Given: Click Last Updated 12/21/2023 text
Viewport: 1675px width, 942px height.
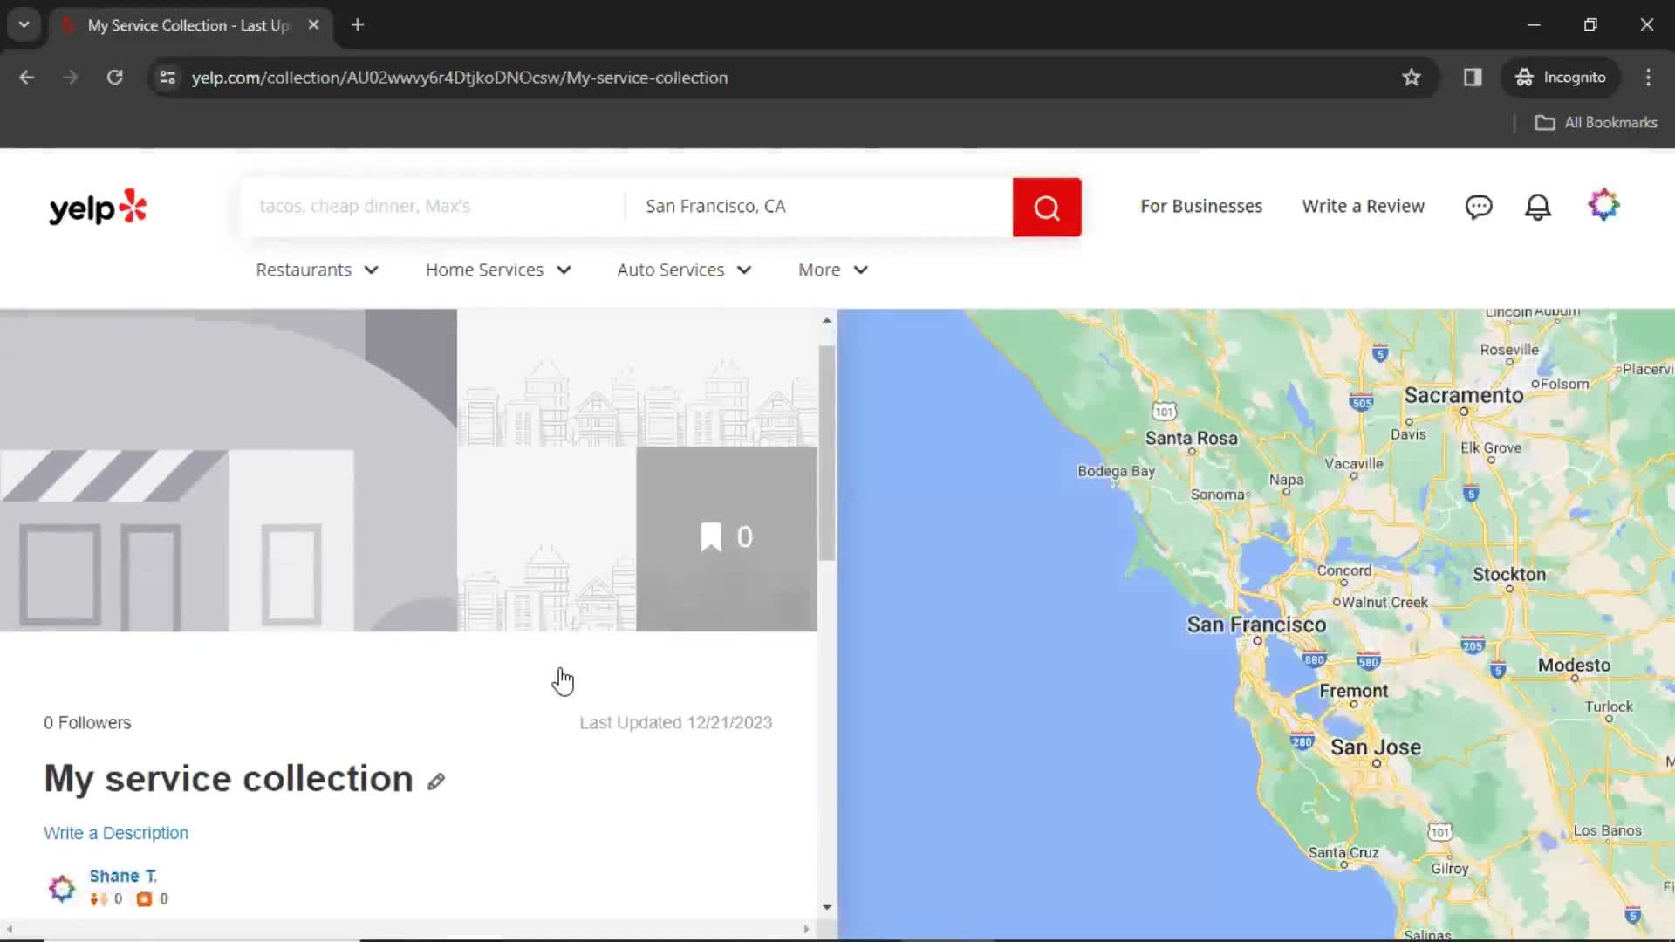Looking at the screenshot, I should point(675,723).
